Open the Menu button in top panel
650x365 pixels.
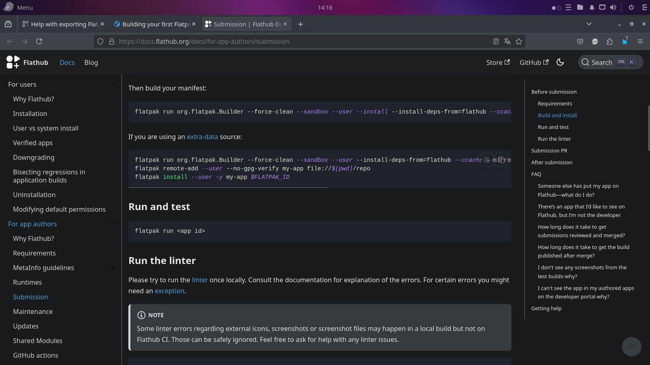(x=18, y=7)
